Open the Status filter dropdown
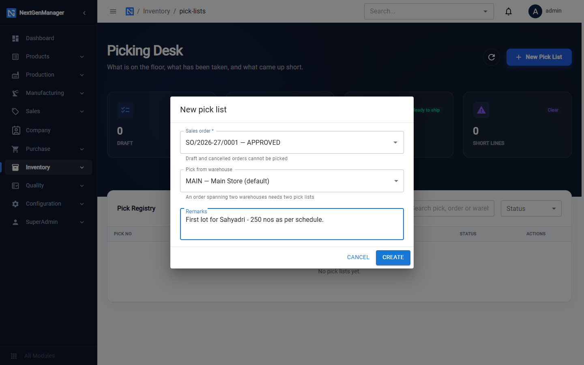This screenshot has height=365, width=584. click(x=531, y=208)
